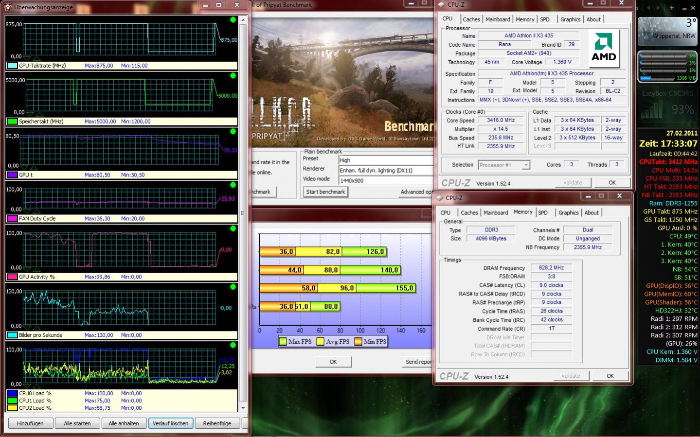Viewport: 700px width, 437px height.
Task: Go to previous sidebar gadget page arrow
Action: pyautogui.click(x=647, y=8)
